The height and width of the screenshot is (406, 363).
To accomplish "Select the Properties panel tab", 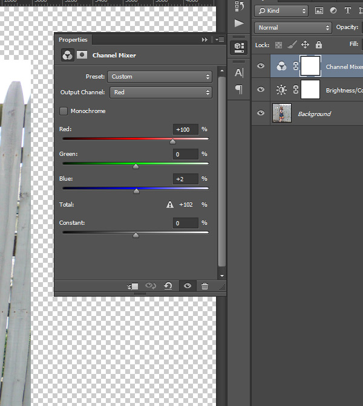I will 73,40.
